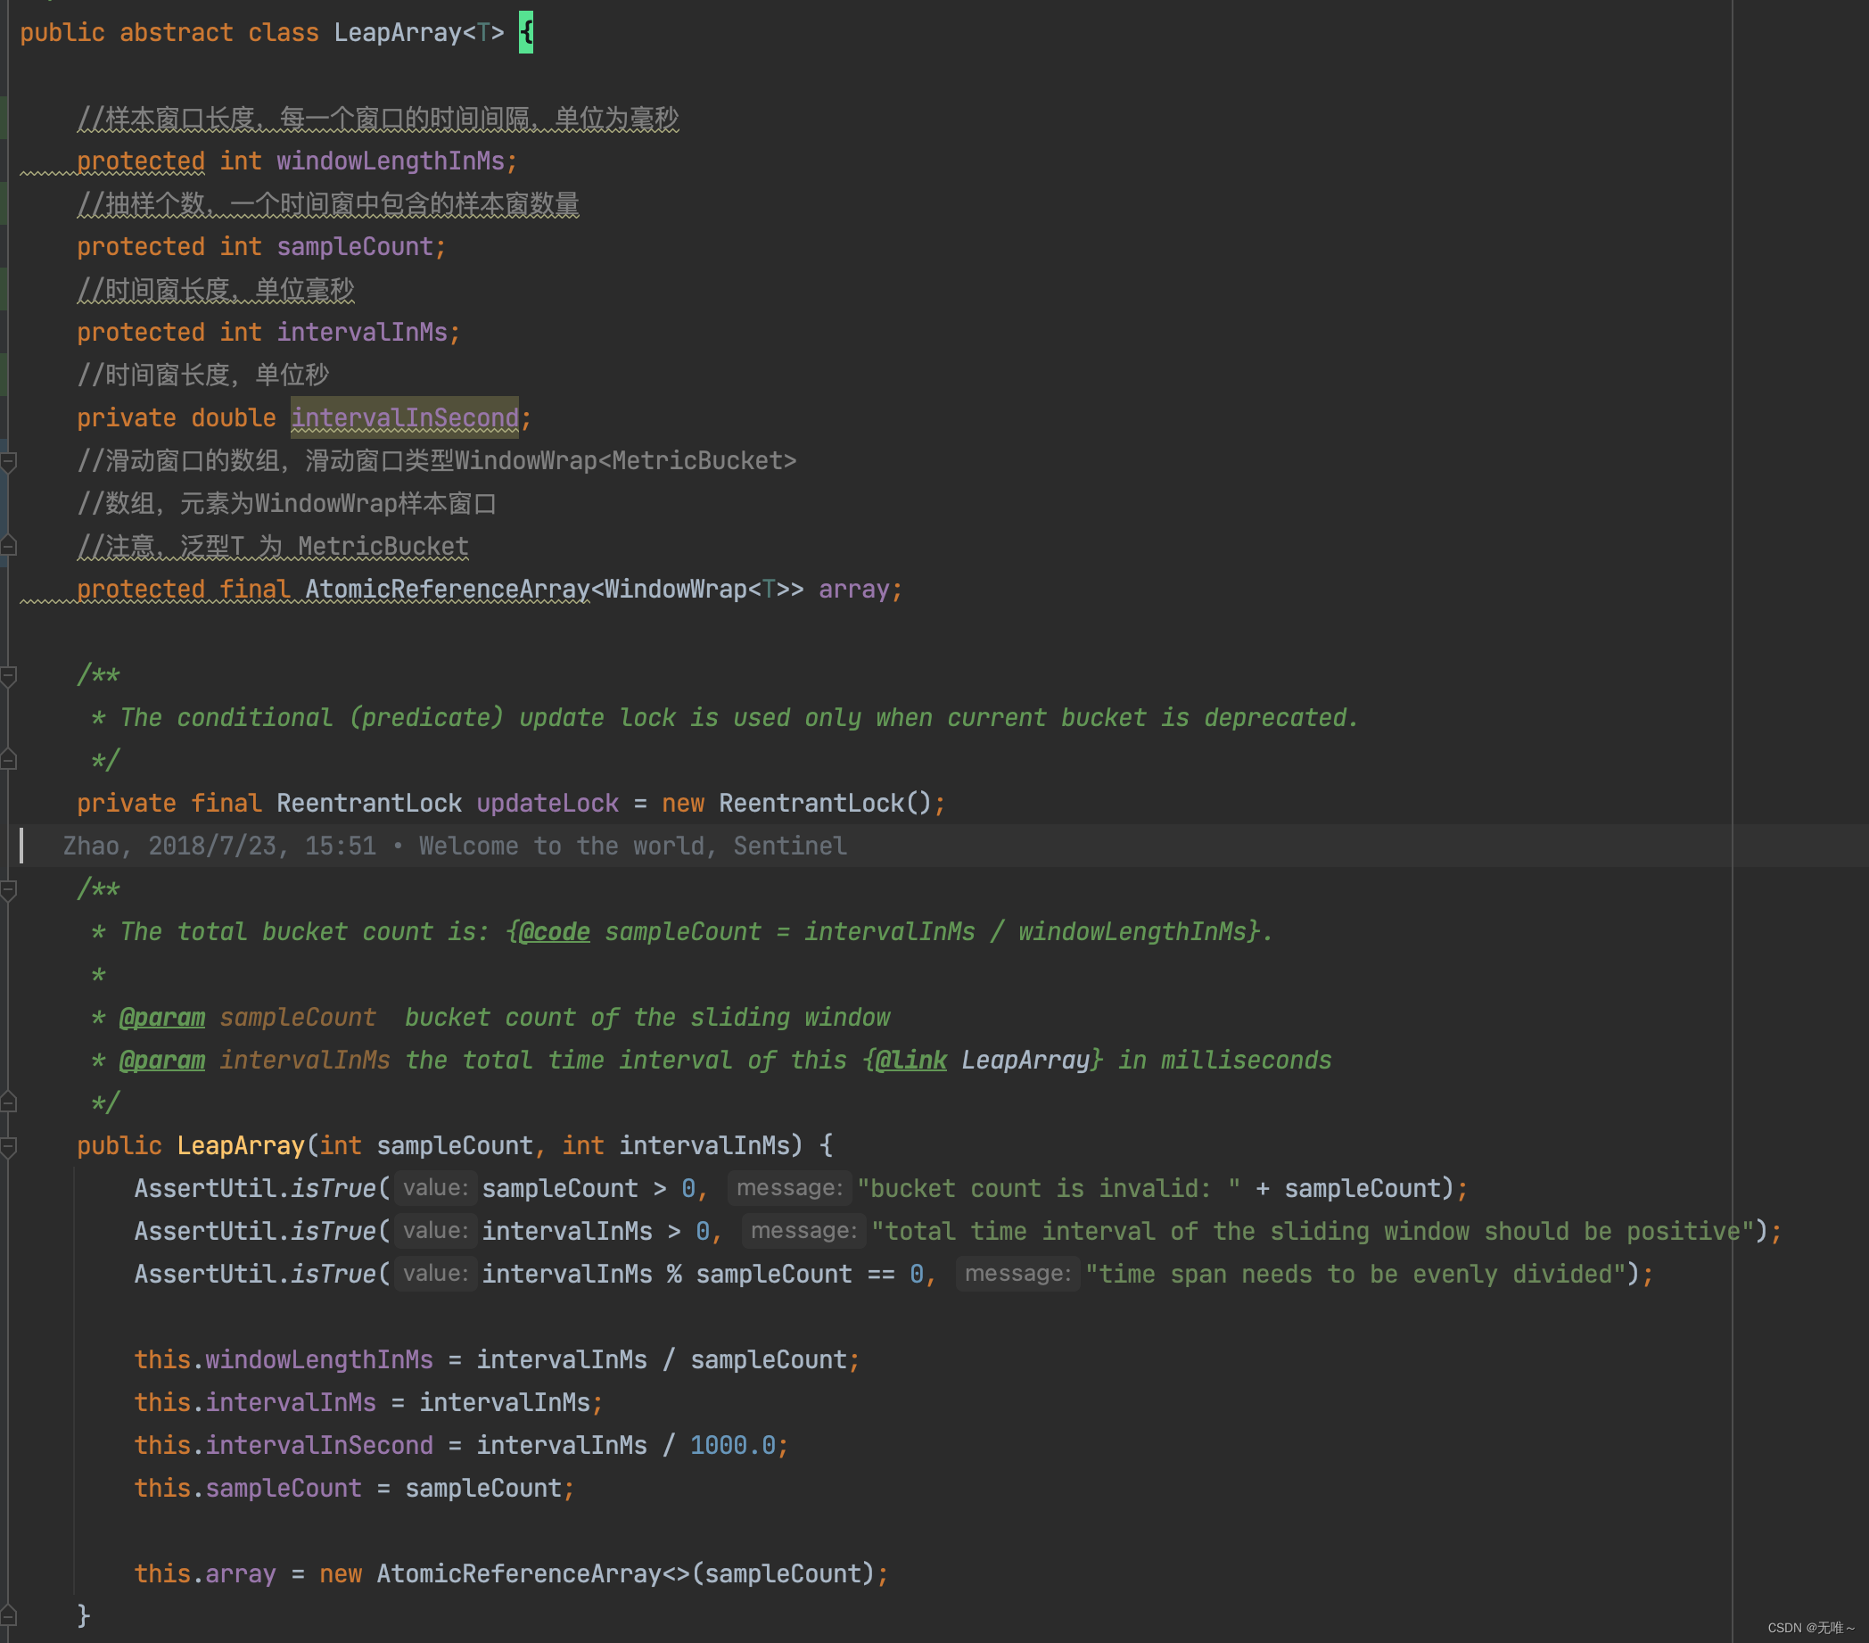Click AtomicReferenceArray in the protected final field declaration

pyautogui.click(x=448, y=589)
